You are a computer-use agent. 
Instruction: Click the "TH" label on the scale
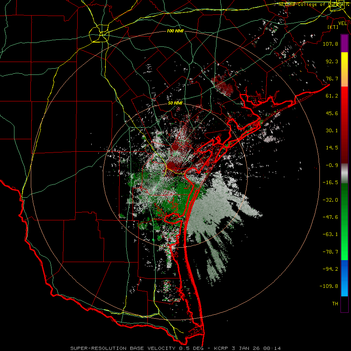335,304
